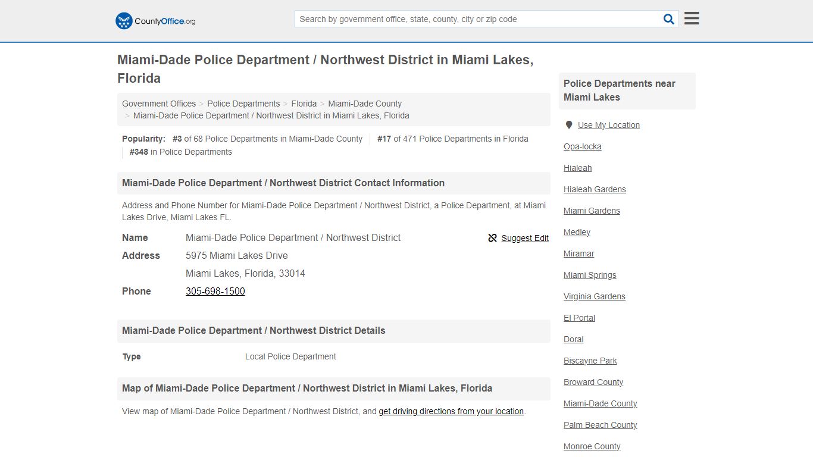Open El Portal link
The width and height of the screenshot is (813, 457).
click(x=580, y=318)
